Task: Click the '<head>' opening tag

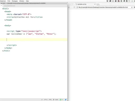Action: tap(8, 12)
